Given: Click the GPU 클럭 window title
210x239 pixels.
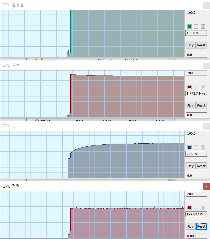Looking at the screenshot, I should pos(11,65).
